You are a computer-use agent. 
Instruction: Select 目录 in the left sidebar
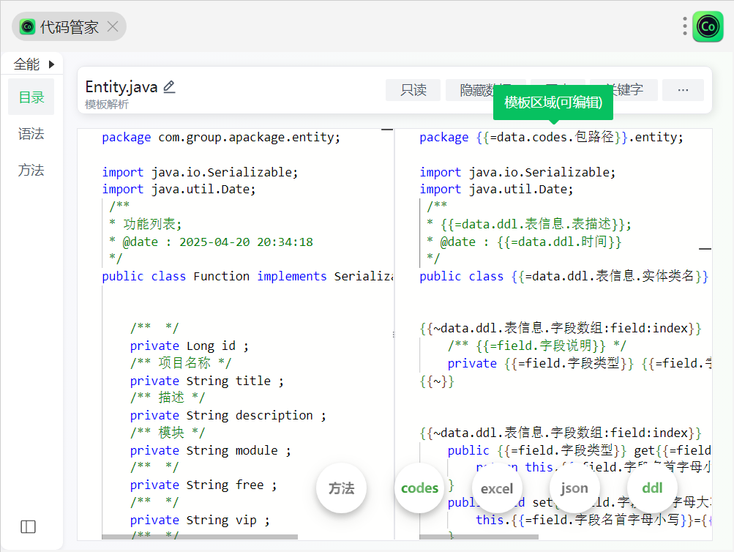tap(31, 97)
